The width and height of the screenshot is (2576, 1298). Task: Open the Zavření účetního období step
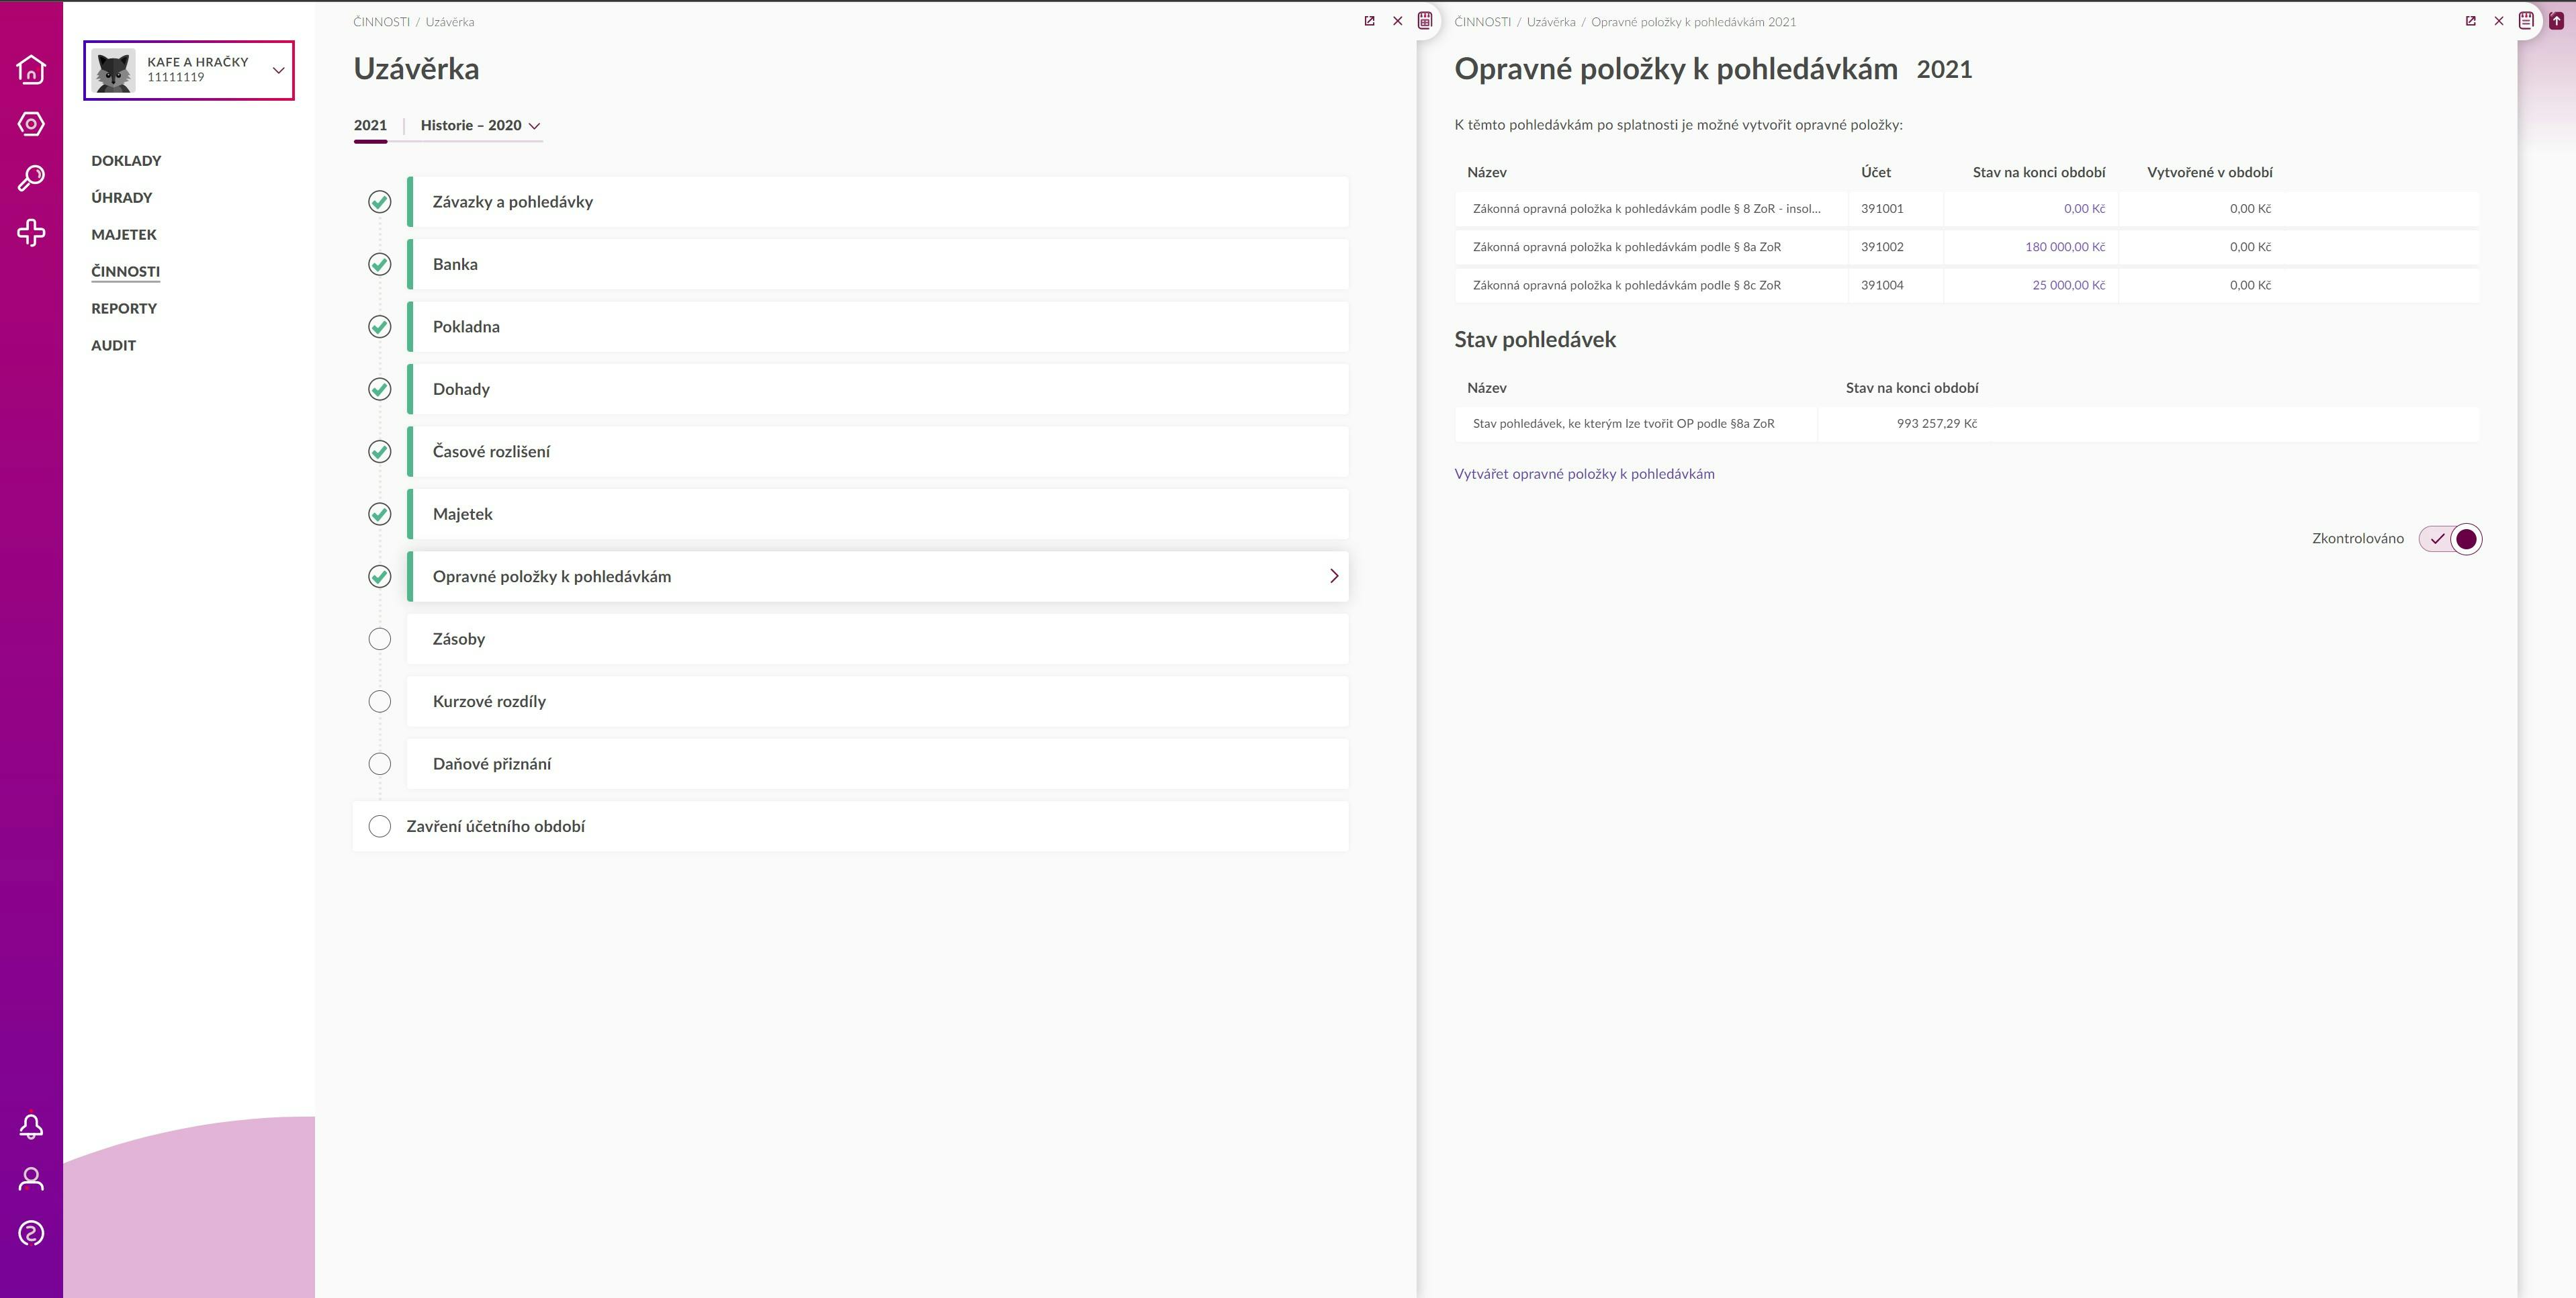tap(850, 827)
